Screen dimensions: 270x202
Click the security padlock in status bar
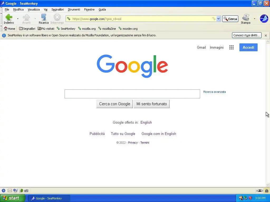pos(267,190)
